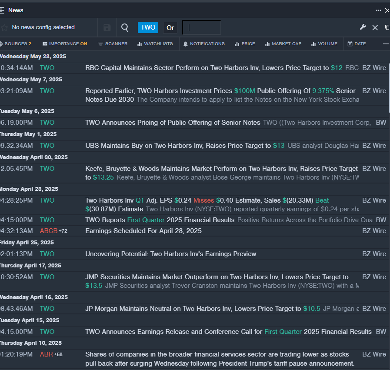Click the vertical scrollbar on the news list
The height and width of the screenshot is (370, 390).
click(x=389, y=87)
